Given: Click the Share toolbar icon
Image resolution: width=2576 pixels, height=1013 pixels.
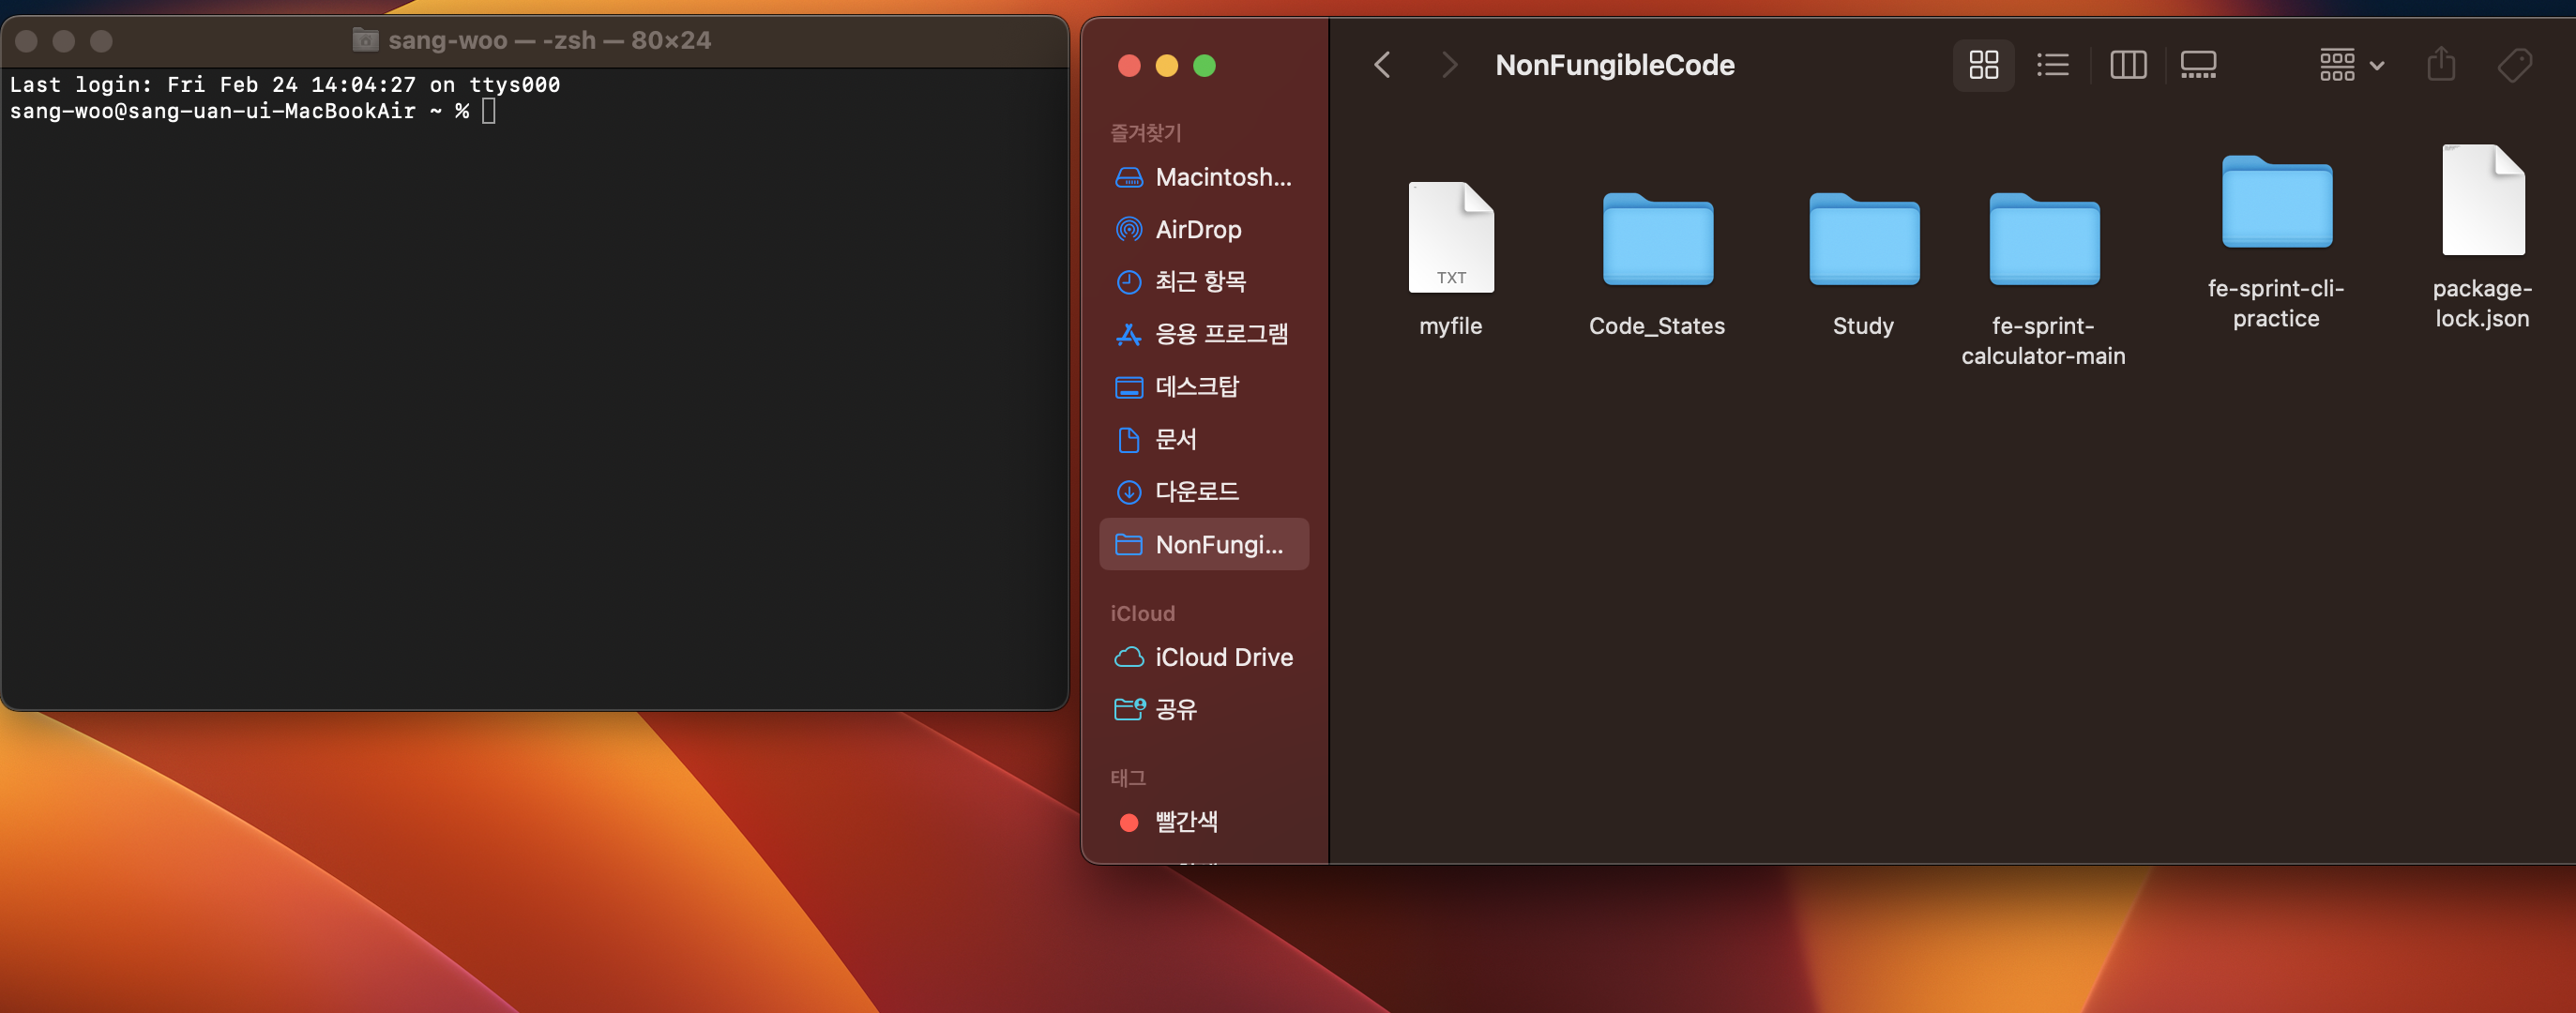Looking at the screenshot, I should click(x=2440, y=66).
